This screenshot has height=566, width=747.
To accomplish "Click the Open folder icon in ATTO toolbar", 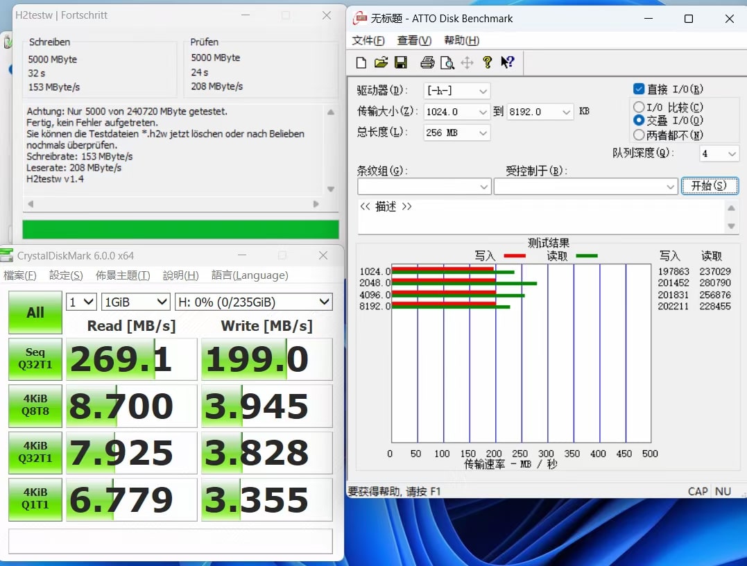I will pyautogui.click(x=381, y=62).
